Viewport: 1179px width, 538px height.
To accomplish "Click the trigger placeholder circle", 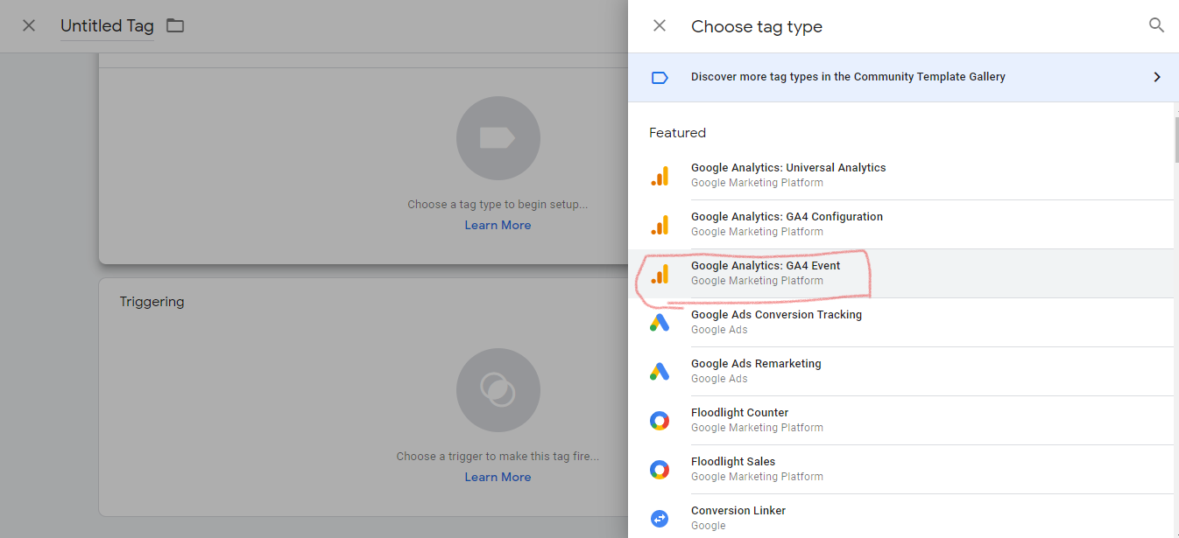I will (x=498, y=390).
